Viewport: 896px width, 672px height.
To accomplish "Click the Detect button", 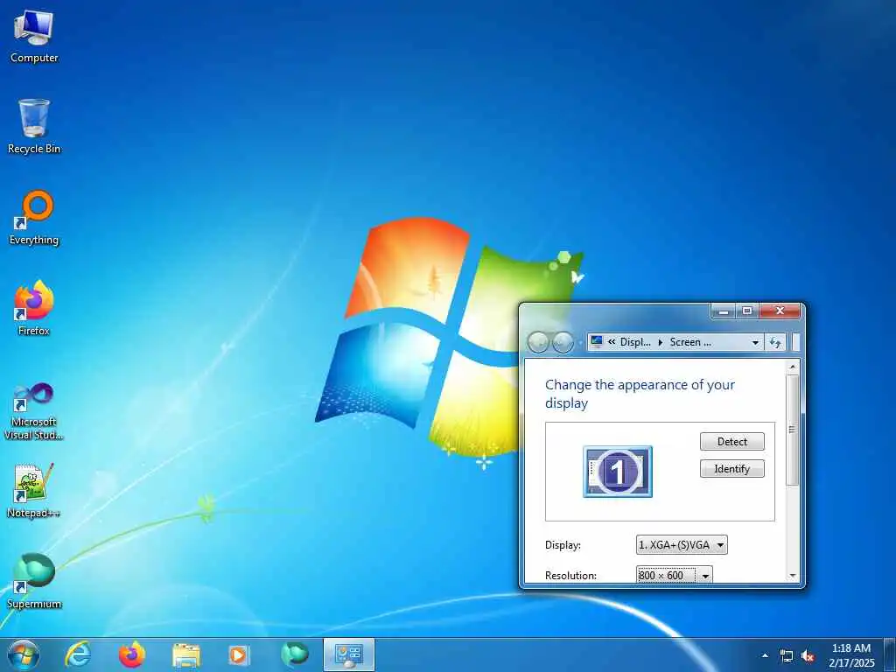I will click(x=732, y=442).
